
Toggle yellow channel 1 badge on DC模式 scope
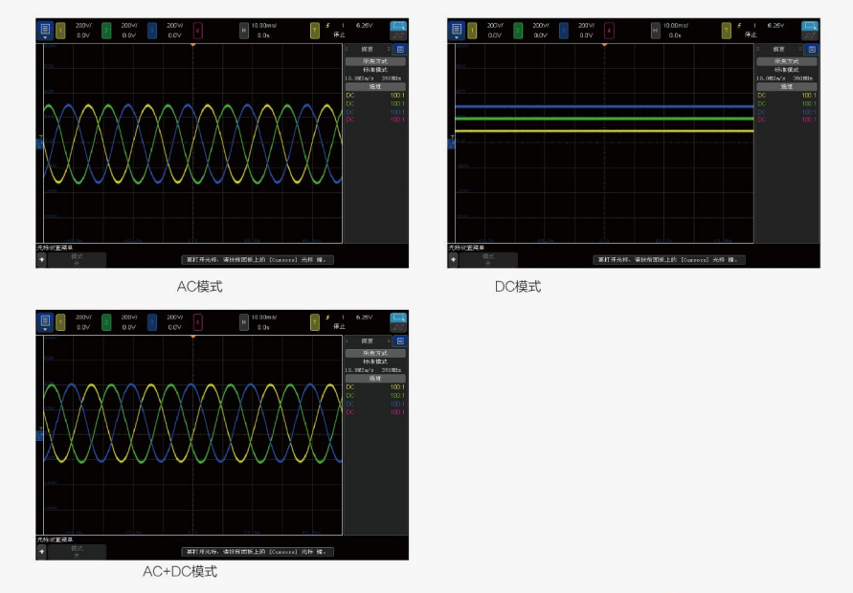coord(472,31)
